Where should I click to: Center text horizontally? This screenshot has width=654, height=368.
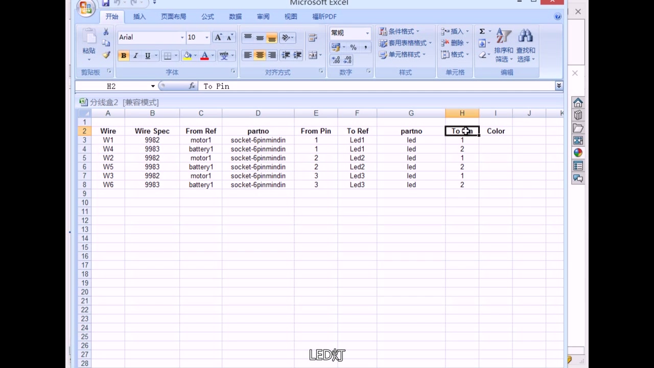point(260,55)
